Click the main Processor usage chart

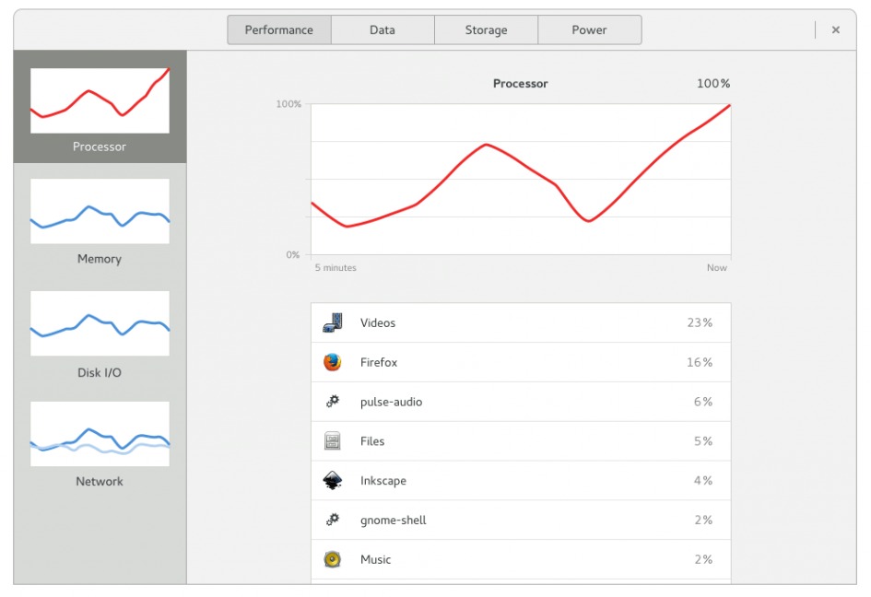[x=521, y=180]
